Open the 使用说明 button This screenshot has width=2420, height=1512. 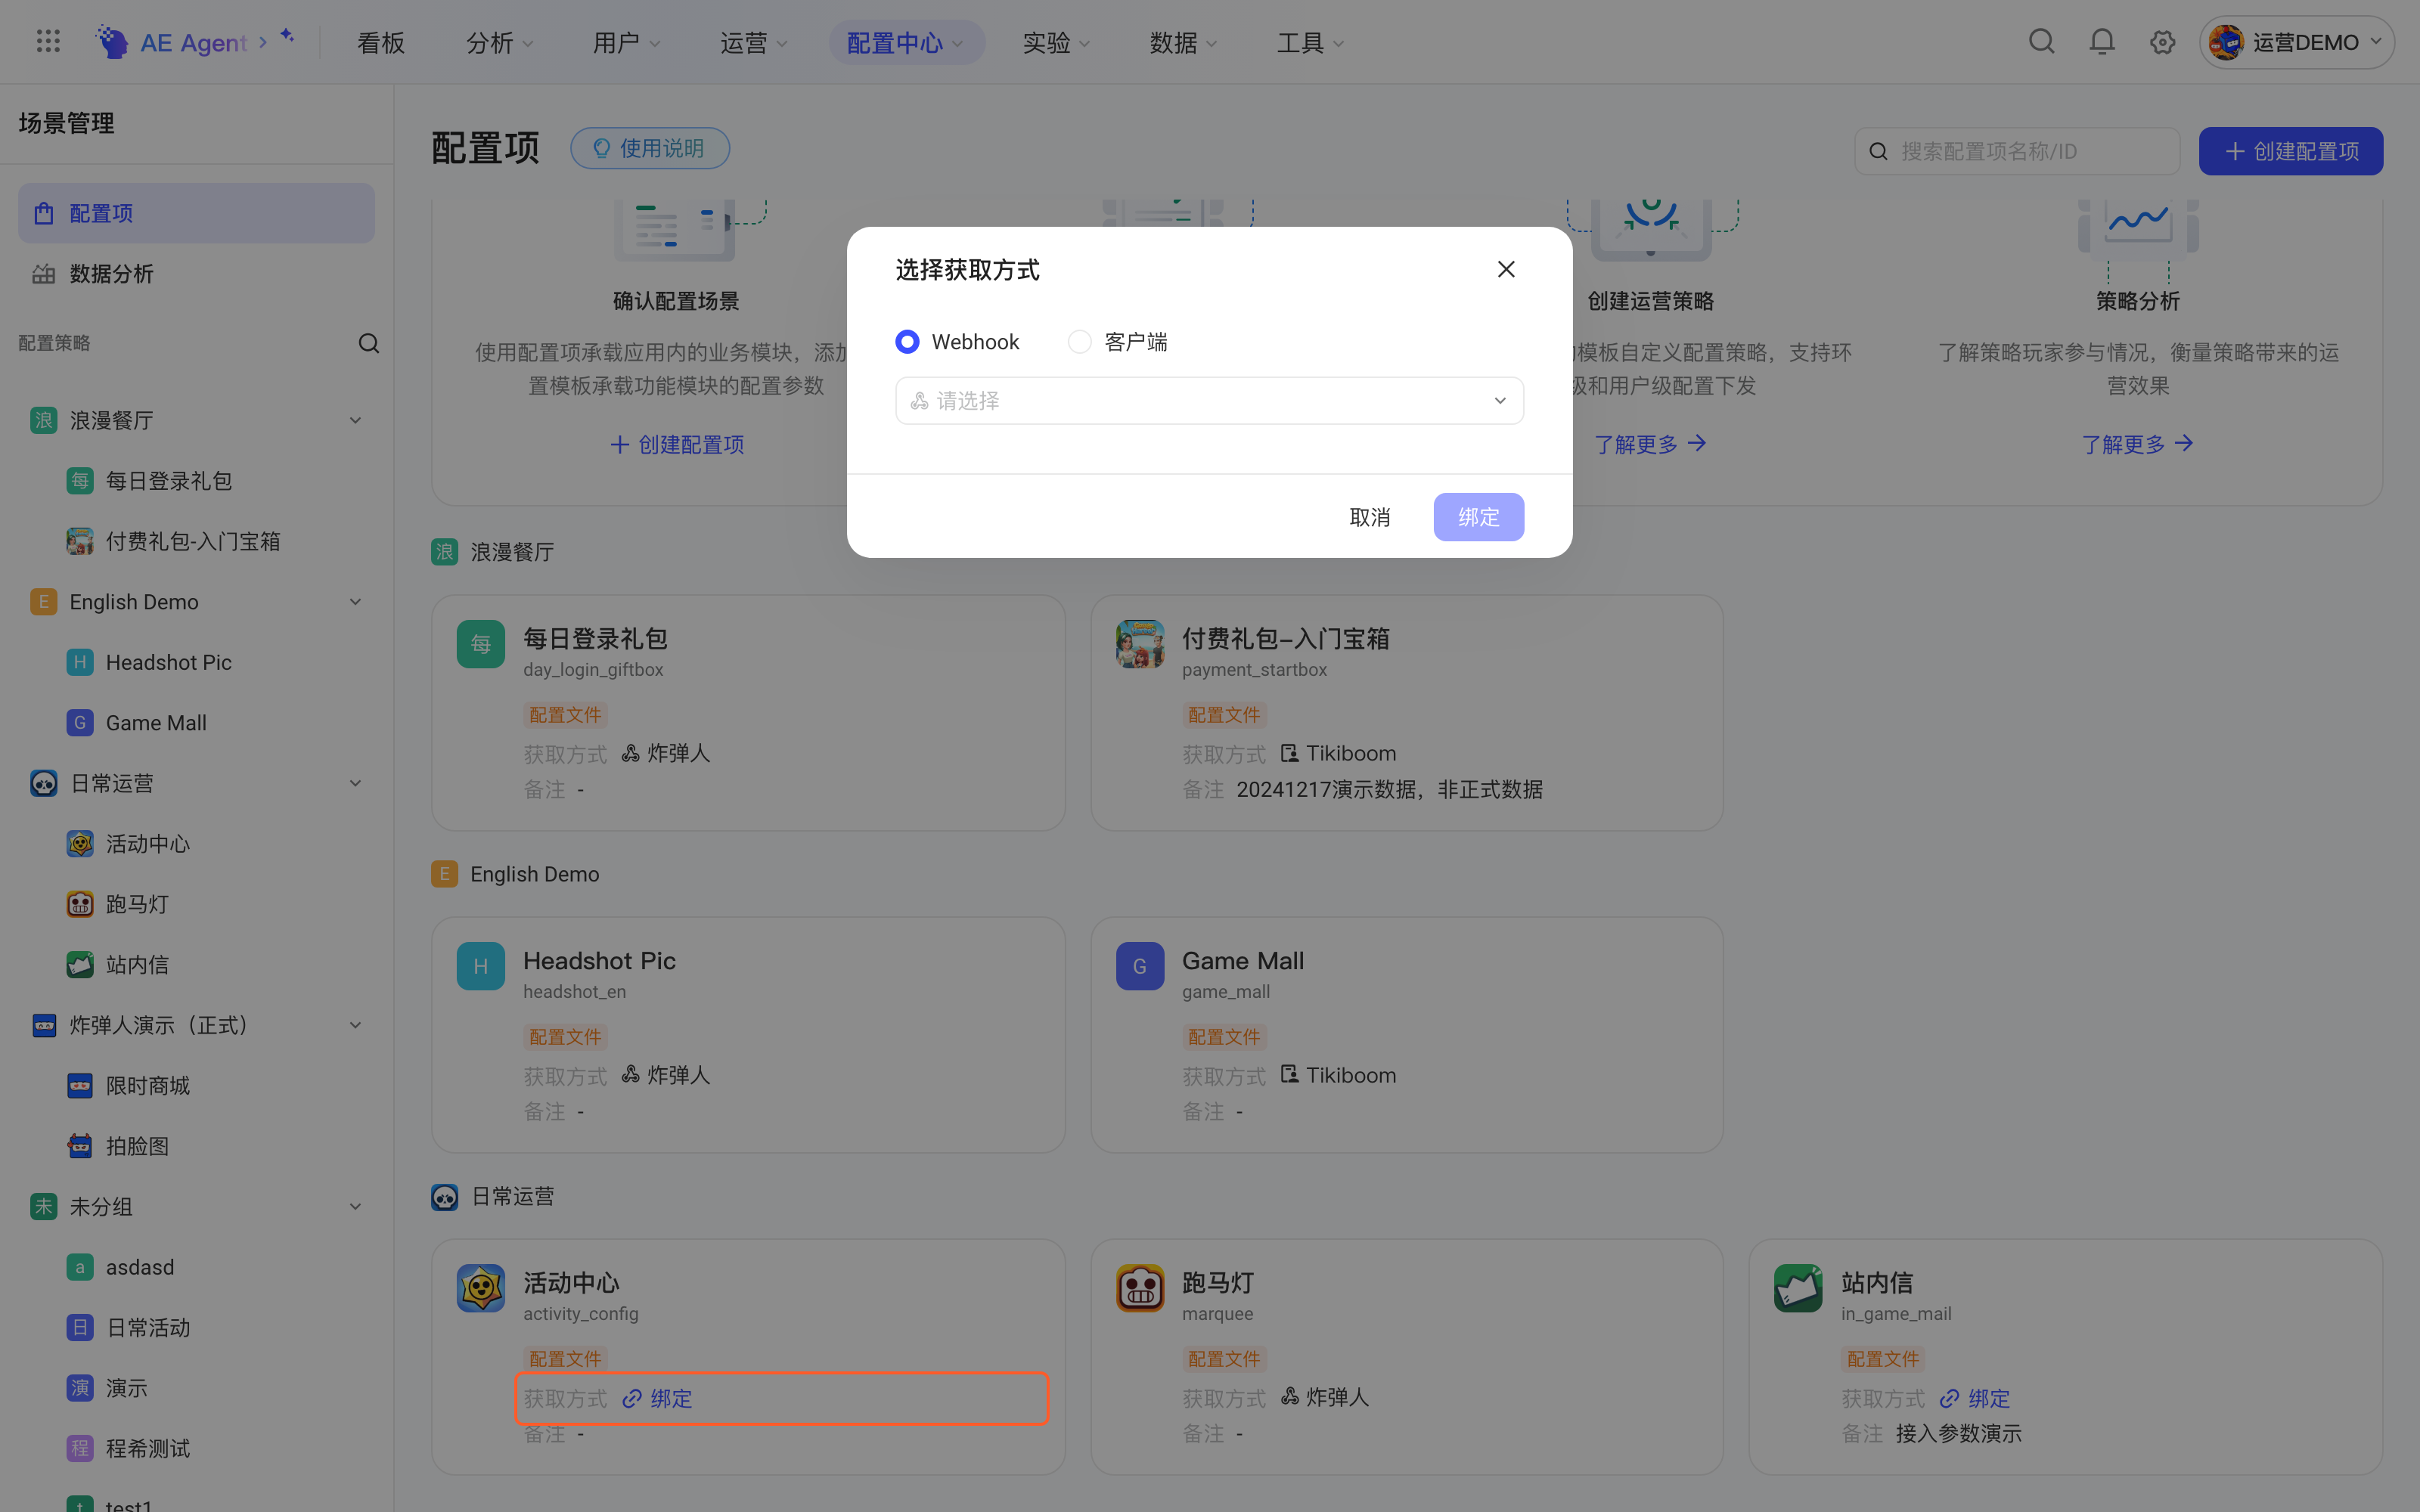[650, 148]
